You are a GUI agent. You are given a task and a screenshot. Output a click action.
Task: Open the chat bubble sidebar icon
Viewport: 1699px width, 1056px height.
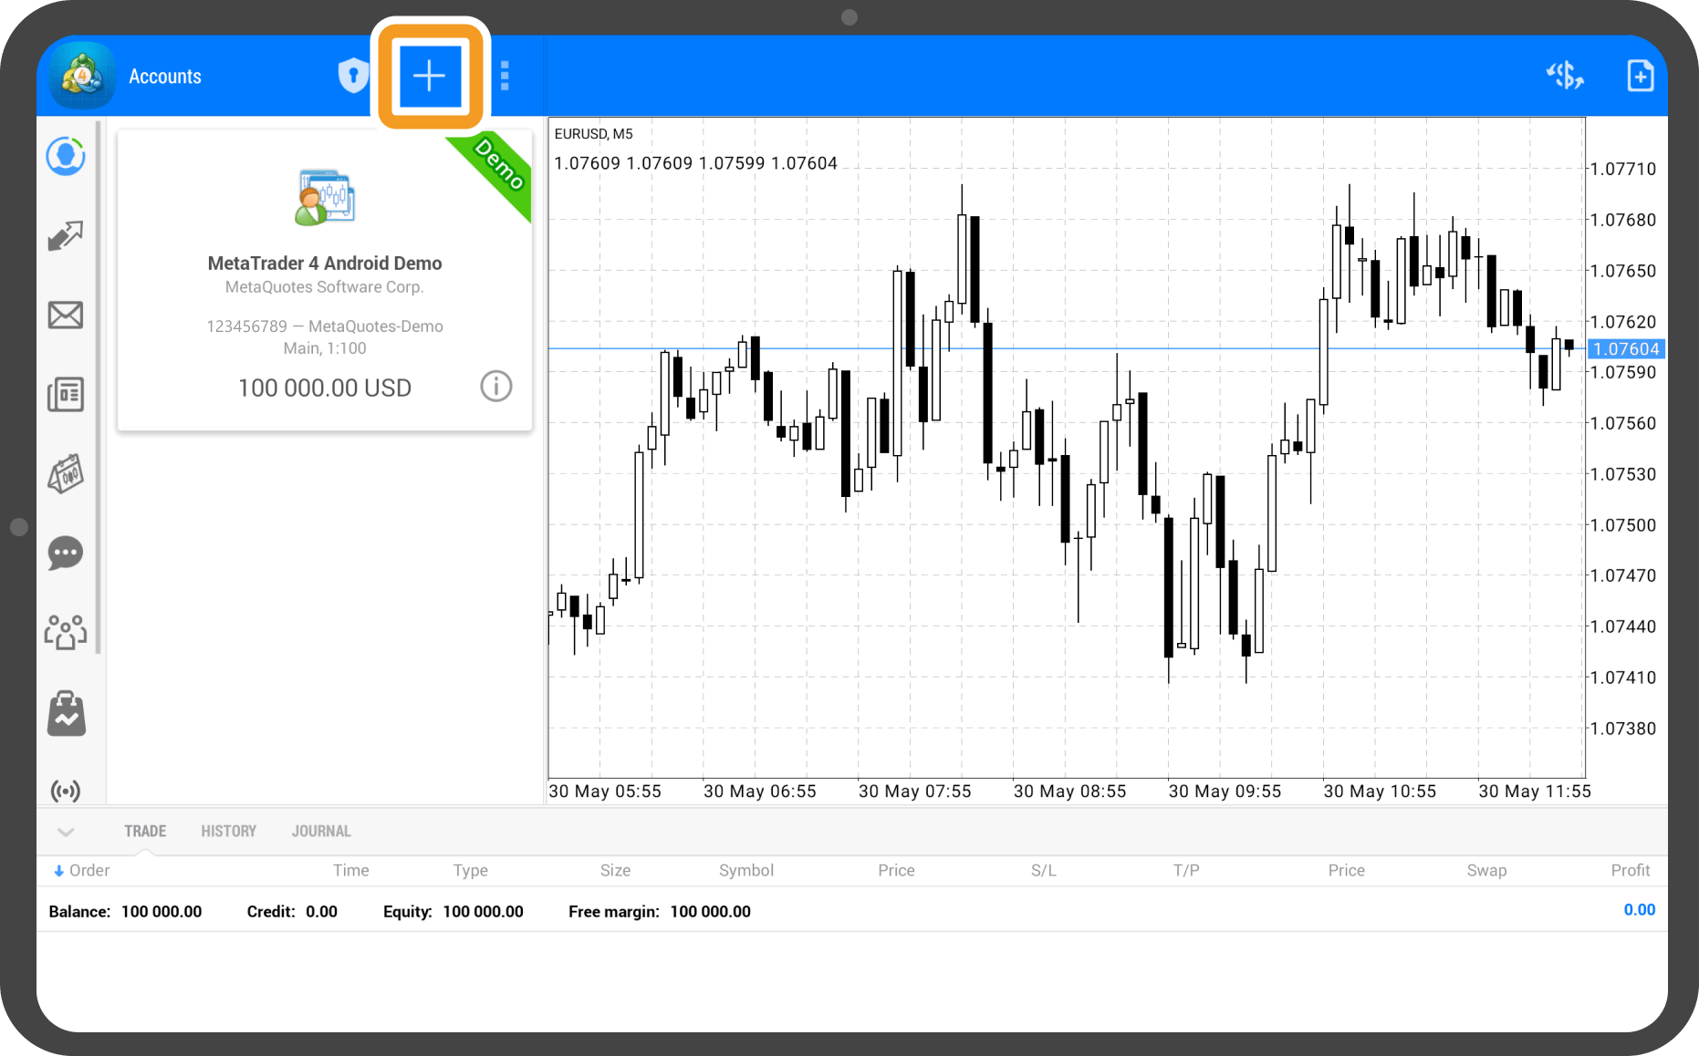tap(66, 553)
